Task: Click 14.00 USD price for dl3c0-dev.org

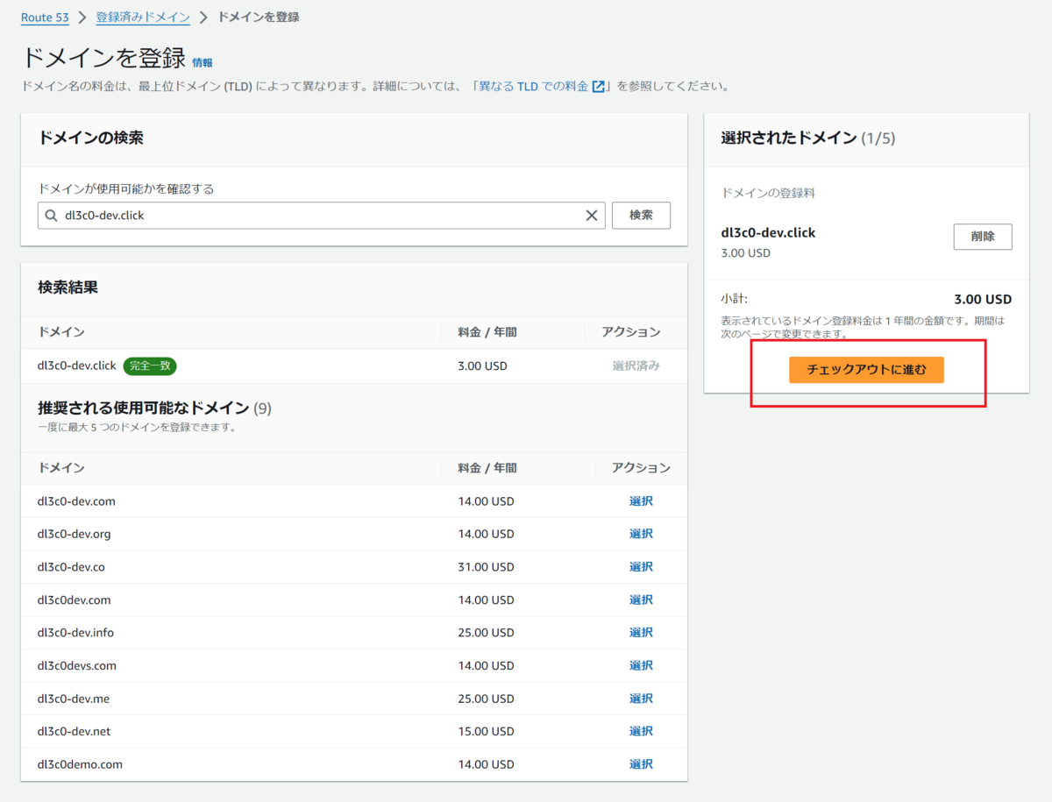Action: (x=486, y=534)
